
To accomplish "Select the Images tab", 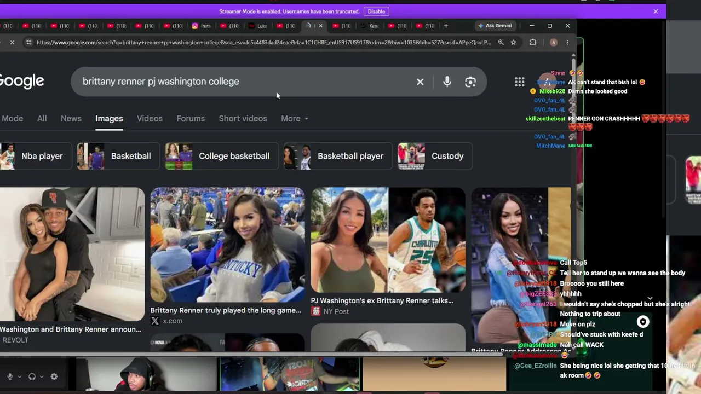I will (x=109, y=118).
